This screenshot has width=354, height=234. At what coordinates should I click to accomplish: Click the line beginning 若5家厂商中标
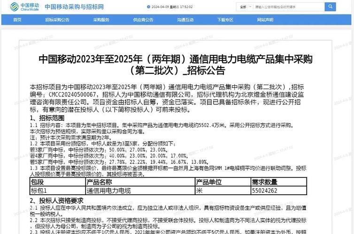(119, 162)
